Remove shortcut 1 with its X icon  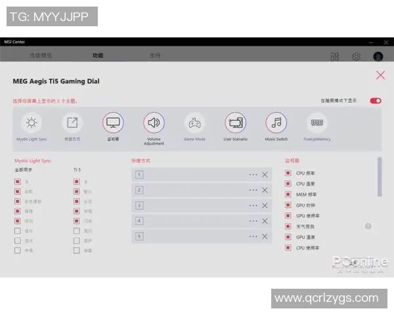point(265,175)
